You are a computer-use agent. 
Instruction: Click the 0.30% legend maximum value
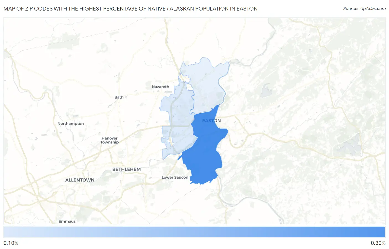pos(378,243)
